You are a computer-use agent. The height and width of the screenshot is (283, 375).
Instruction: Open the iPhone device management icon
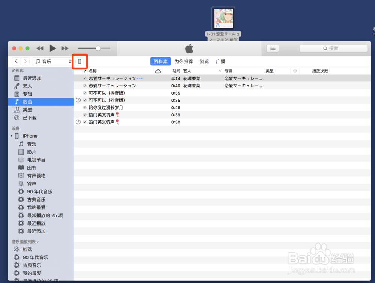click(79, 61)
